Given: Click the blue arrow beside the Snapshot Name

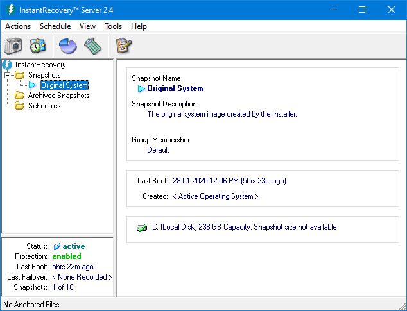Looking at the screenshot, I should 141,89.
